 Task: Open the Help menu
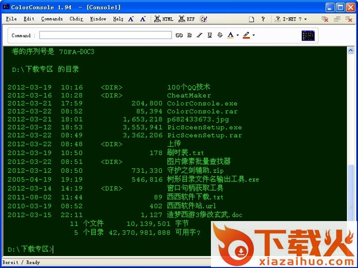[x=118, y=19]
